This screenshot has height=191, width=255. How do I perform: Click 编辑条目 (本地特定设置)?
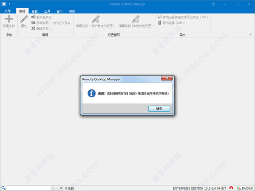(x=136, y=22)
